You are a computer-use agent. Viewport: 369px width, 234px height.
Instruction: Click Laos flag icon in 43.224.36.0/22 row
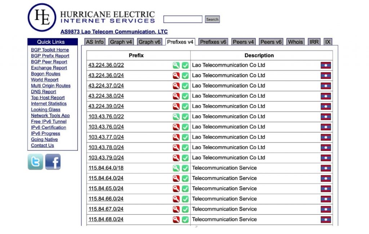pos(326,65)
